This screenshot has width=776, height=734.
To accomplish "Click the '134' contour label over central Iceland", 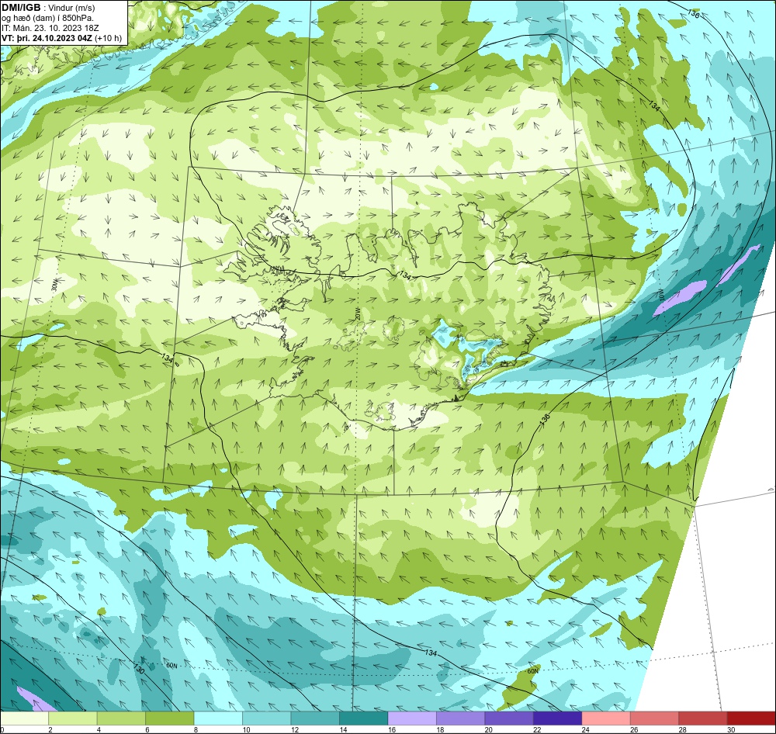I will point(405,275).
